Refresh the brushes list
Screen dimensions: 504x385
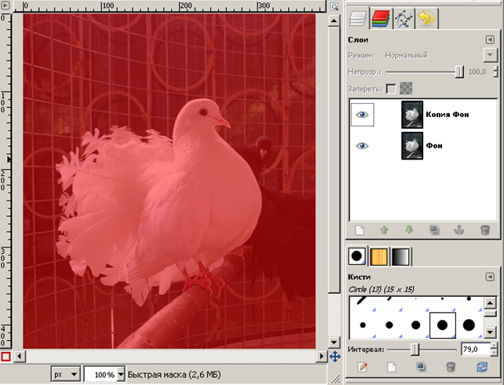(481, 367)
